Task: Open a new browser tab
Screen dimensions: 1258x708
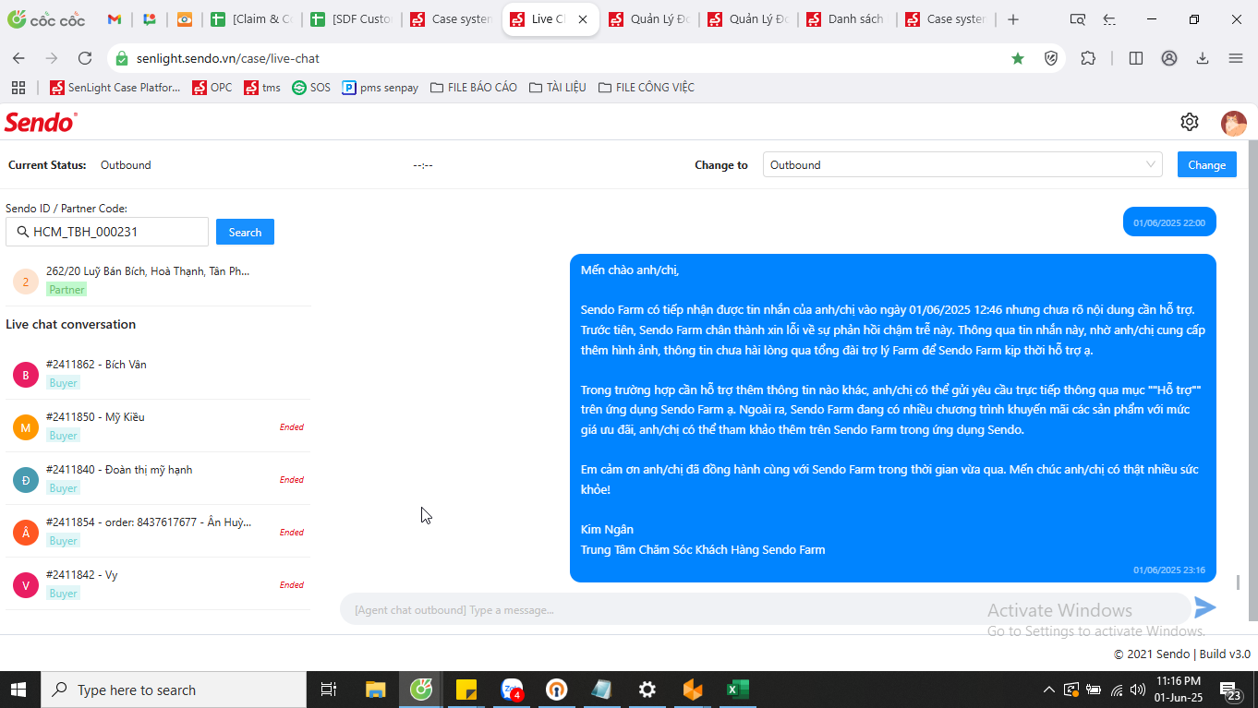Action: [x=1013, y=19]
